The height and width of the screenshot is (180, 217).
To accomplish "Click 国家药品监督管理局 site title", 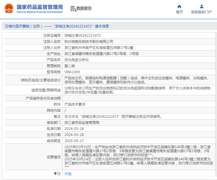I will coord(40,7).
